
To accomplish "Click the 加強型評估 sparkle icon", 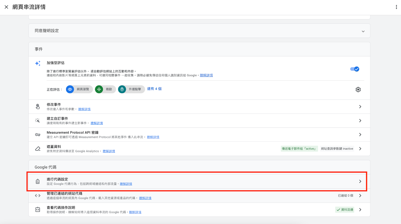I will (x=38, y=63).
